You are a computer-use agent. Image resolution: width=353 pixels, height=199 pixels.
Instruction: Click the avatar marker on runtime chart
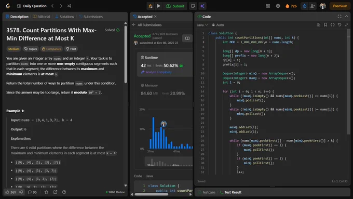coord(164,124)
